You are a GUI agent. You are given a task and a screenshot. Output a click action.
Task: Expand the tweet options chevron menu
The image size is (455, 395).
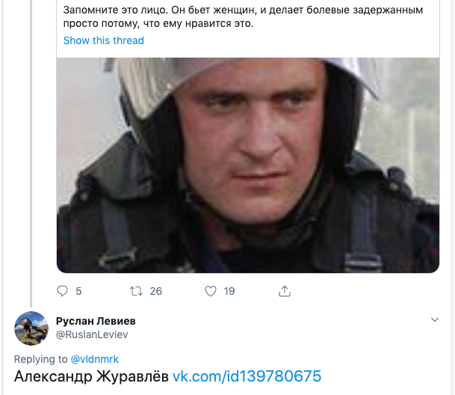tap(435, 319)
